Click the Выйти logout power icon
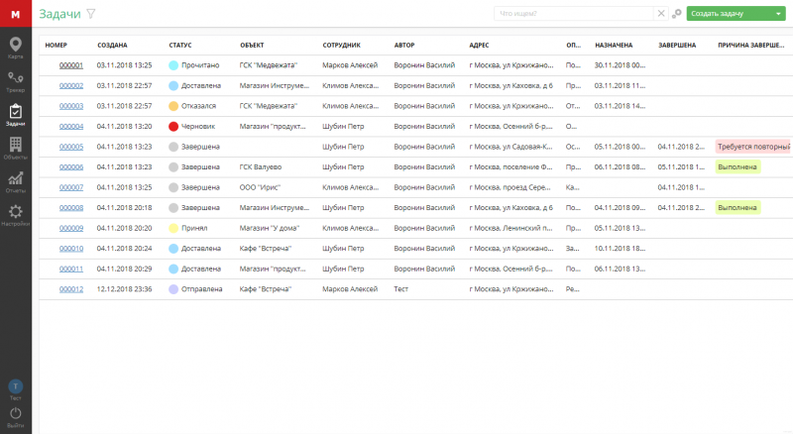Viewport: 793px width, 434px height. [x=15, y=414]
